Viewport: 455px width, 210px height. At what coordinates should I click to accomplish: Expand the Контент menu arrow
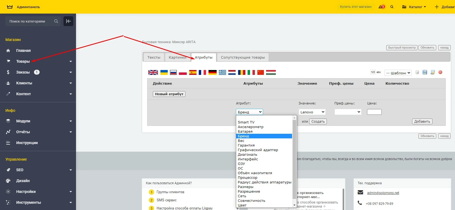(71, 94)
